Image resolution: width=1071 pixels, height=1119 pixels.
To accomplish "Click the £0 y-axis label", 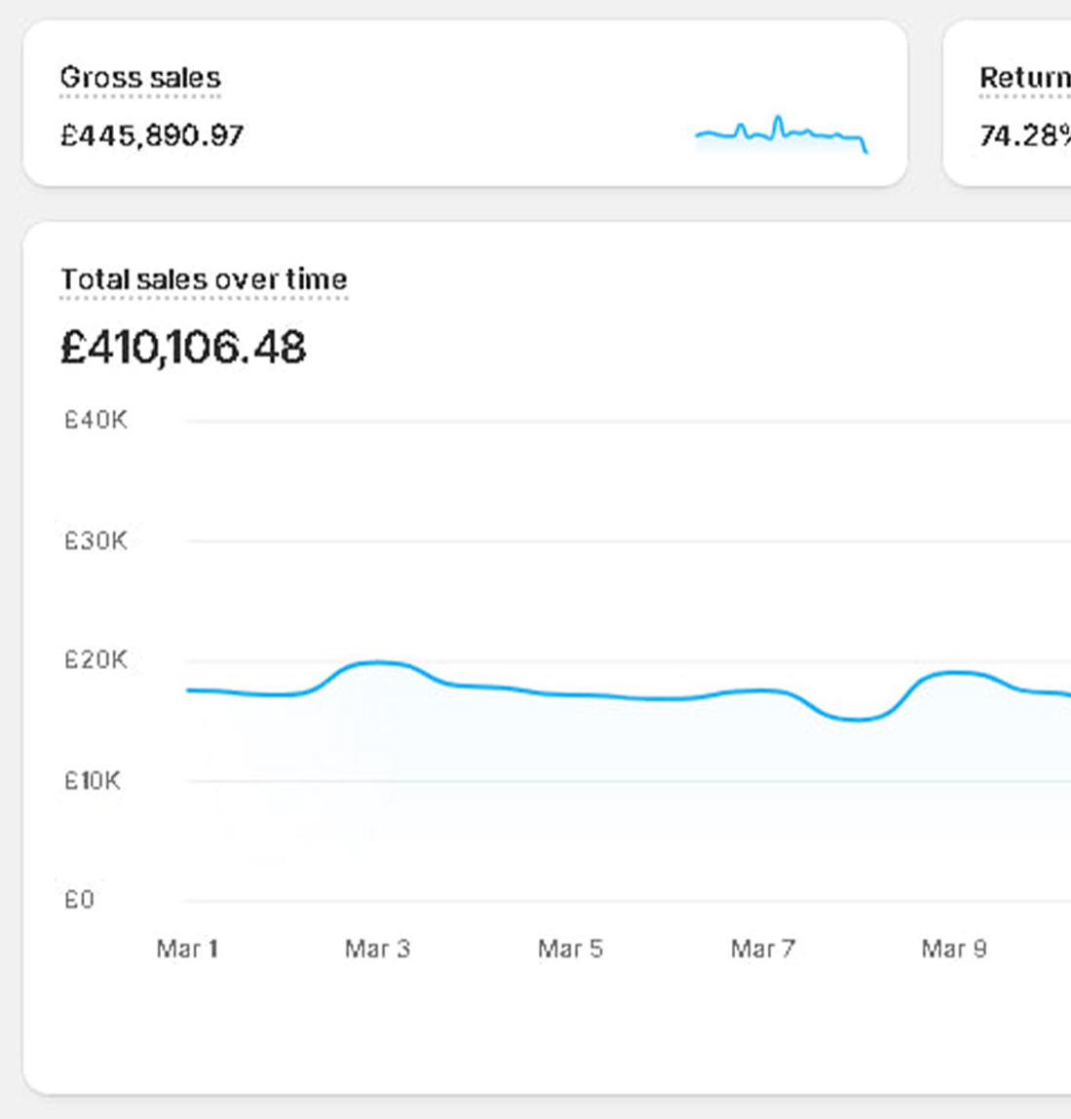I will click(79, 900).
